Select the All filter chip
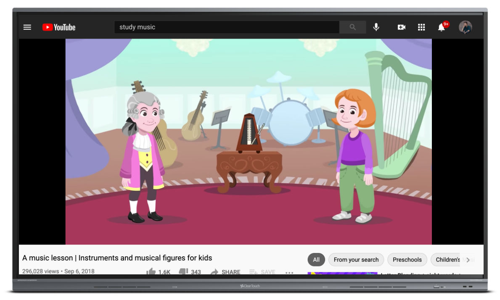 tap(316, 260)
